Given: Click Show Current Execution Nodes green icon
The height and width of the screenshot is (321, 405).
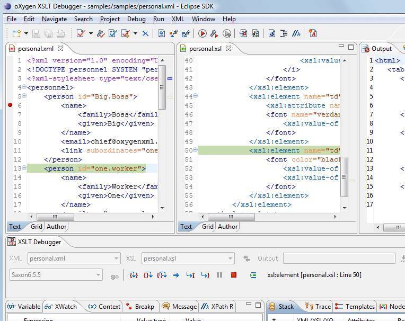Looking at the screenshot, I should (253, 275).
